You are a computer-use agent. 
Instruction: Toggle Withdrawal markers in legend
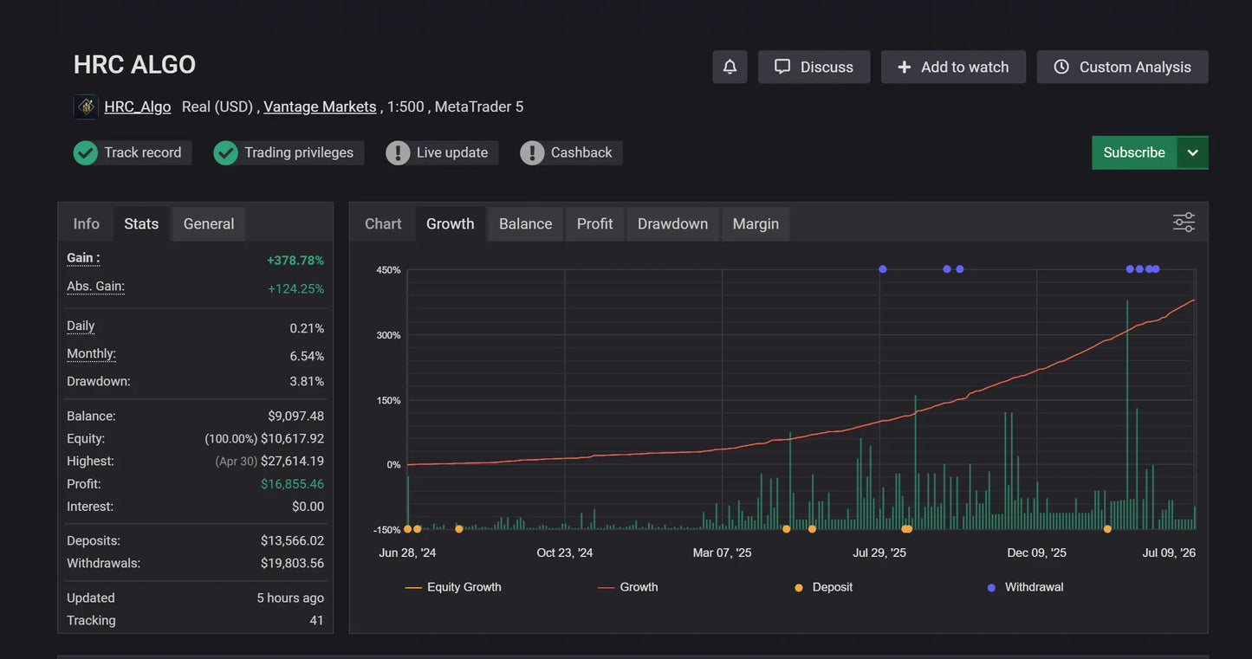tap(1026, 587)
